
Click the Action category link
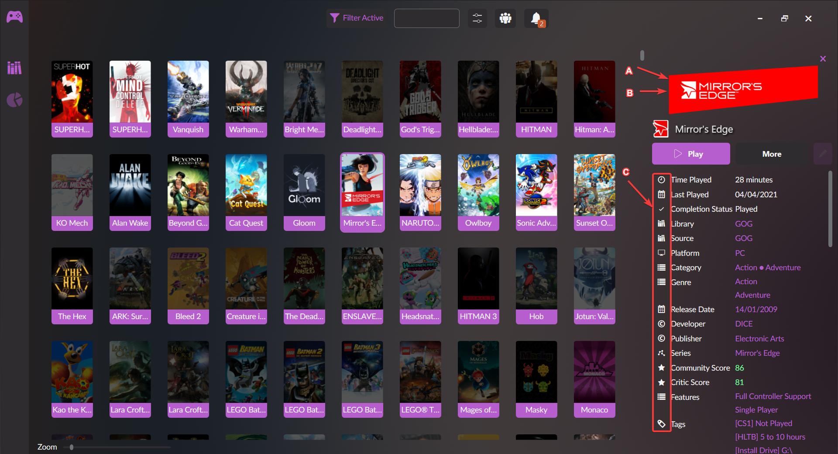746,267
